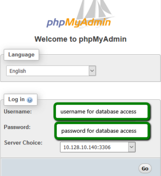Click empty area of Language panel
Viewport: 161px width, 176px height.
point(128,71)
